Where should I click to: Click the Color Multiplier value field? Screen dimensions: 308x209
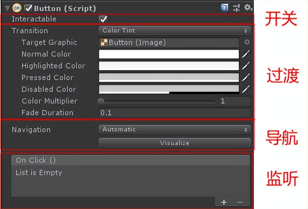[235, 101]
